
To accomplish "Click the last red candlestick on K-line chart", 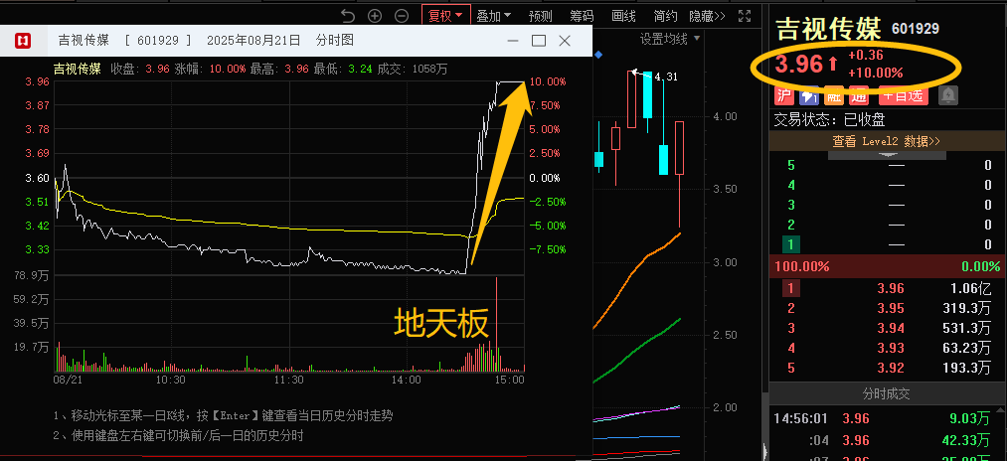I will [680, 148].
